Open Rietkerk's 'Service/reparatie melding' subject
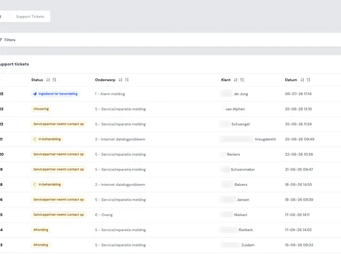341x255 pixels. [x=120, y=230]
